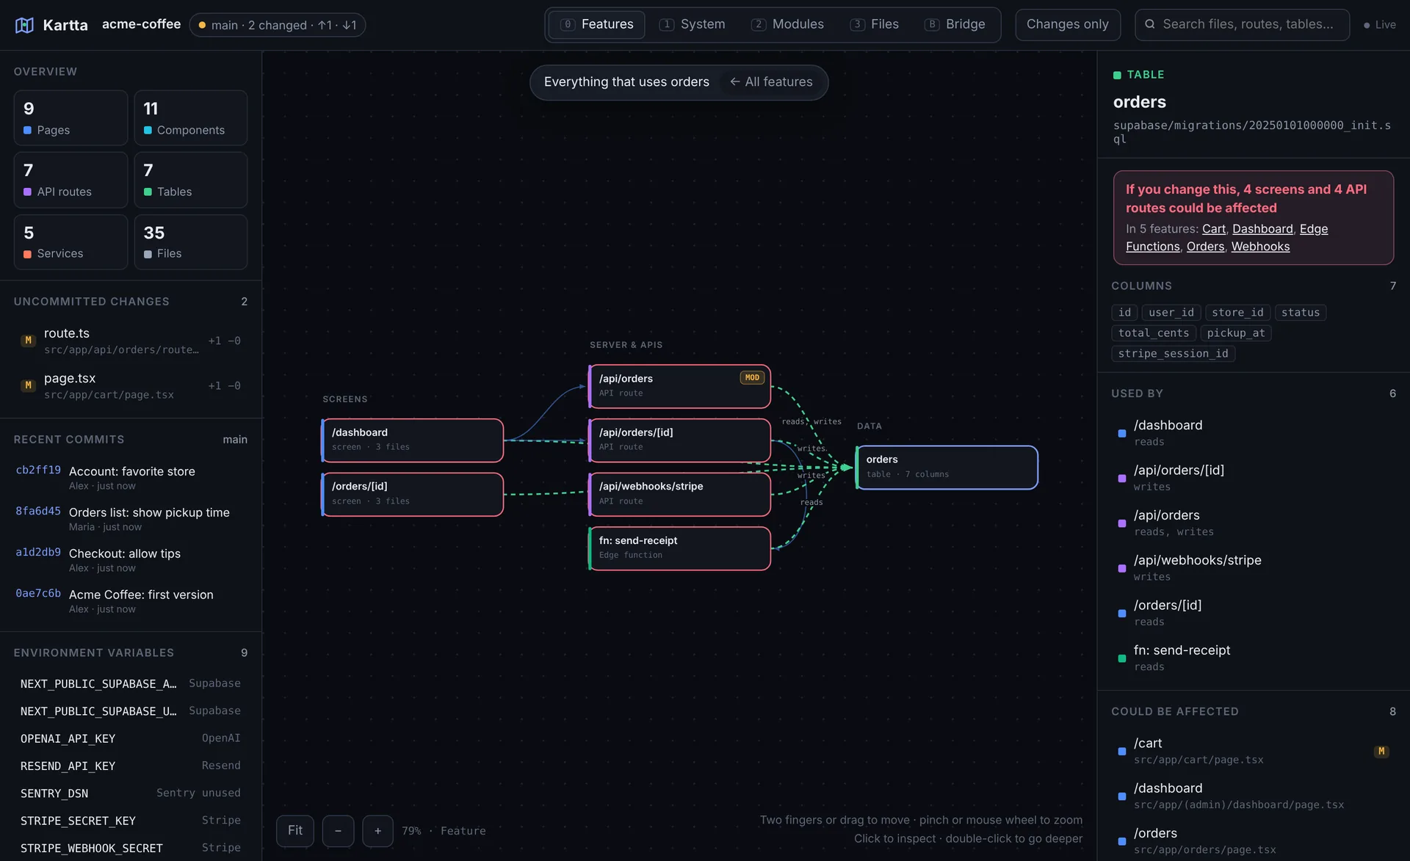This screenshot has width=1410, height=861.
Task: Open the Services overview card
Action: point(70,241)
